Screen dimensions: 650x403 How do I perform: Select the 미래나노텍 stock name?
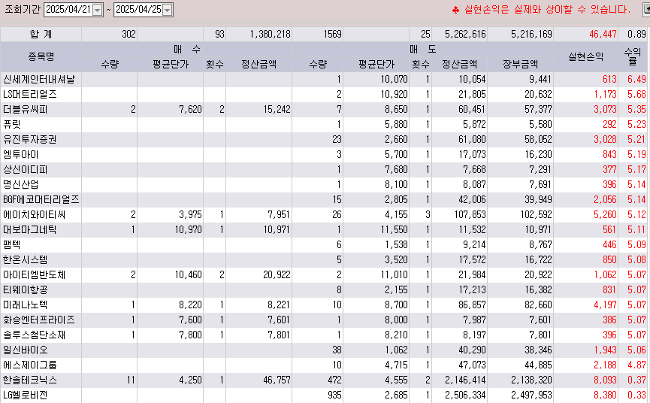[26, 305]
